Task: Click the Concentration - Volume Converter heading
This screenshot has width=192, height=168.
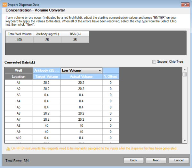Action: [x=35, y=10]
